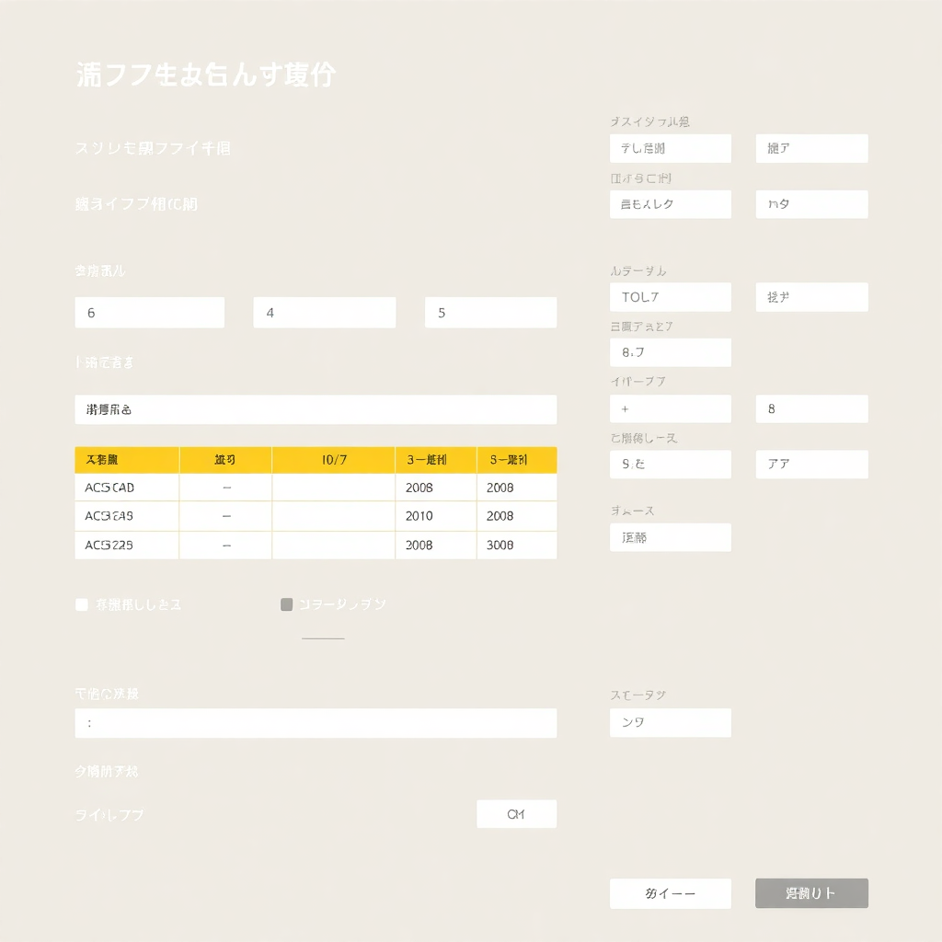Click the input field containing value 6
942x942 pixels.
[149, 312]
